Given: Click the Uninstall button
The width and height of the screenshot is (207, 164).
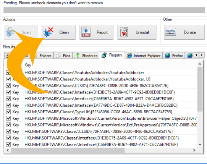Looking at the screenshot, I should 137,32.
